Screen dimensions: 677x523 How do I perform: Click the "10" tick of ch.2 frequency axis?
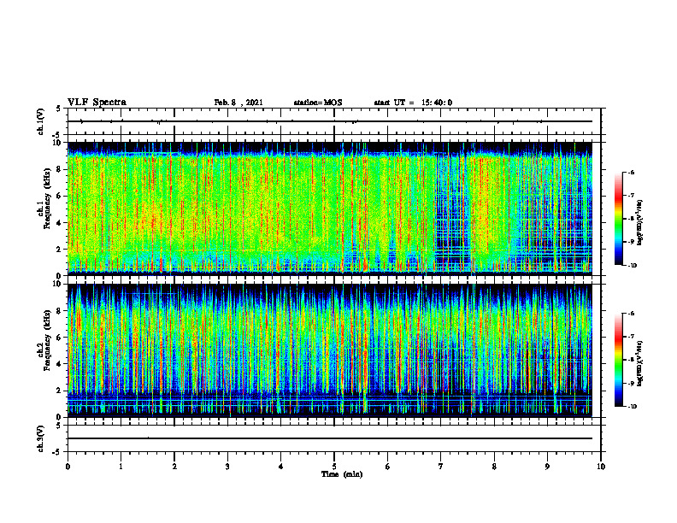pyautogui.click(x=59, y=285)
